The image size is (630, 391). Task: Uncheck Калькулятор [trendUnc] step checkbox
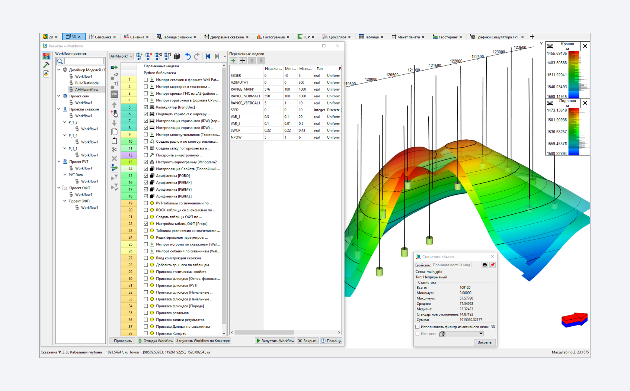coord(146,107)
